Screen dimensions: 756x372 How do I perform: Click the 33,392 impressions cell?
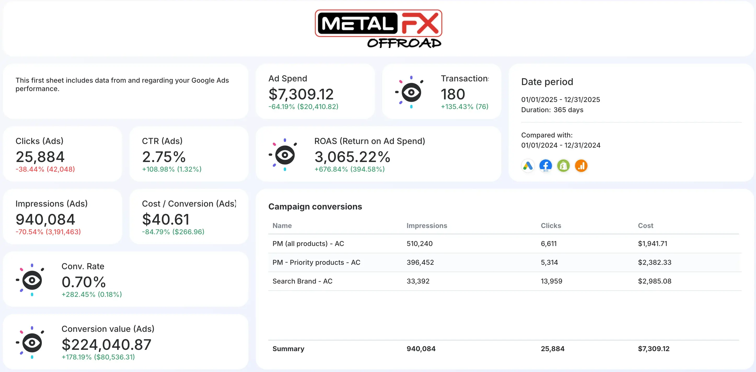pos(418,281)
